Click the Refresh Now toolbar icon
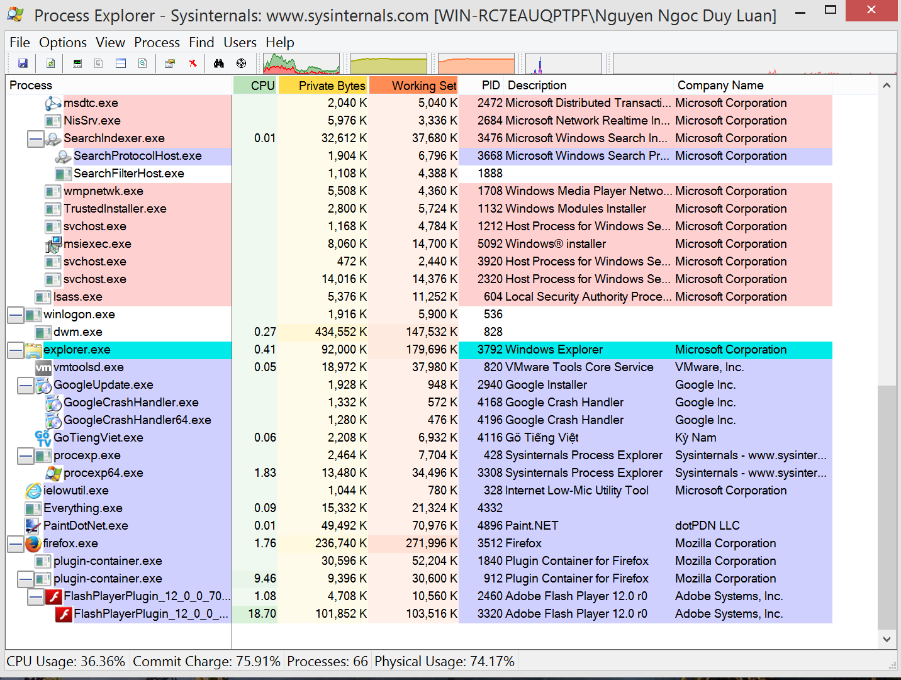 [x=50, y=64]
